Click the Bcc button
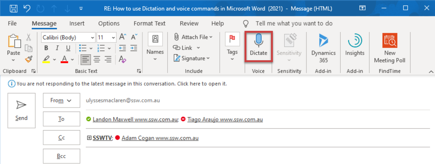Screen dimensions: 435x164 [x=62, y=156]
